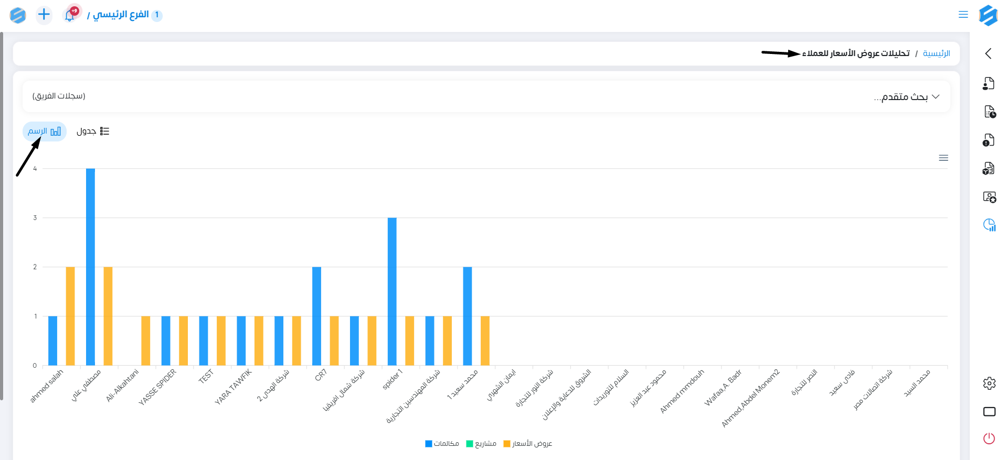Click the document-with-box sidebar icon

[989, 168]
